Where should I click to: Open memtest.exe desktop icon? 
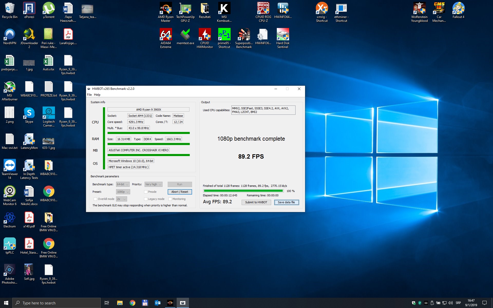(185, 36)
